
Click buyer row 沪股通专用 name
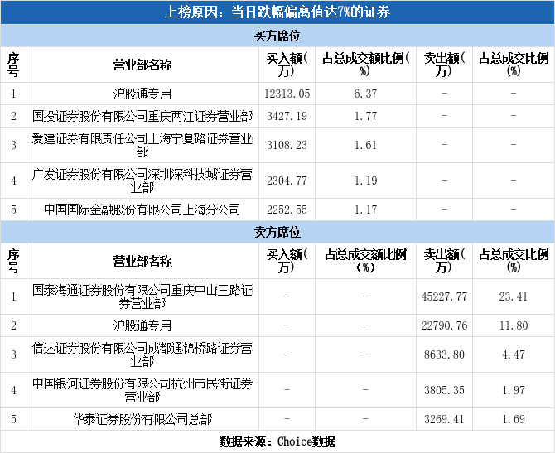[x=142, y=94]
